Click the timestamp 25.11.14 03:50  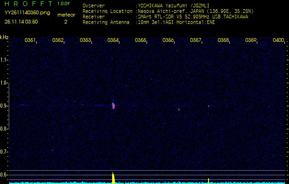click(21, 22)
